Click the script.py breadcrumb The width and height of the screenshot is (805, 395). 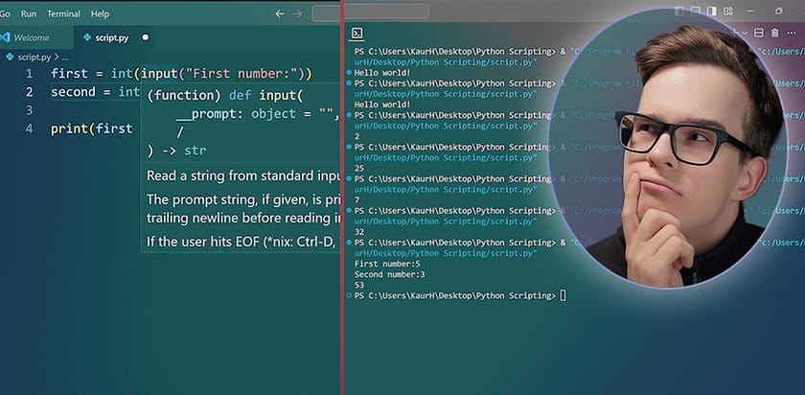pyautogui.click(x=34, y=57)
